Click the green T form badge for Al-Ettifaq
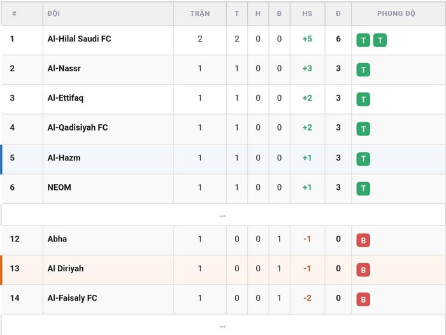 363,99
